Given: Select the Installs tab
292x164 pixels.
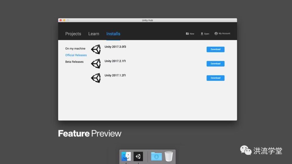Looking at the screenshot, I should pos(113,34).
